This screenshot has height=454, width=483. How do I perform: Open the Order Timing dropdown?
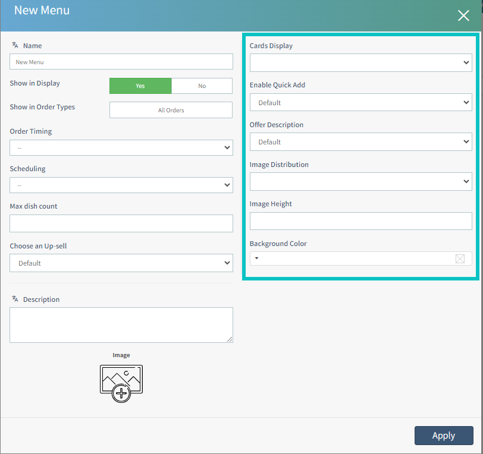click(121, 147)
